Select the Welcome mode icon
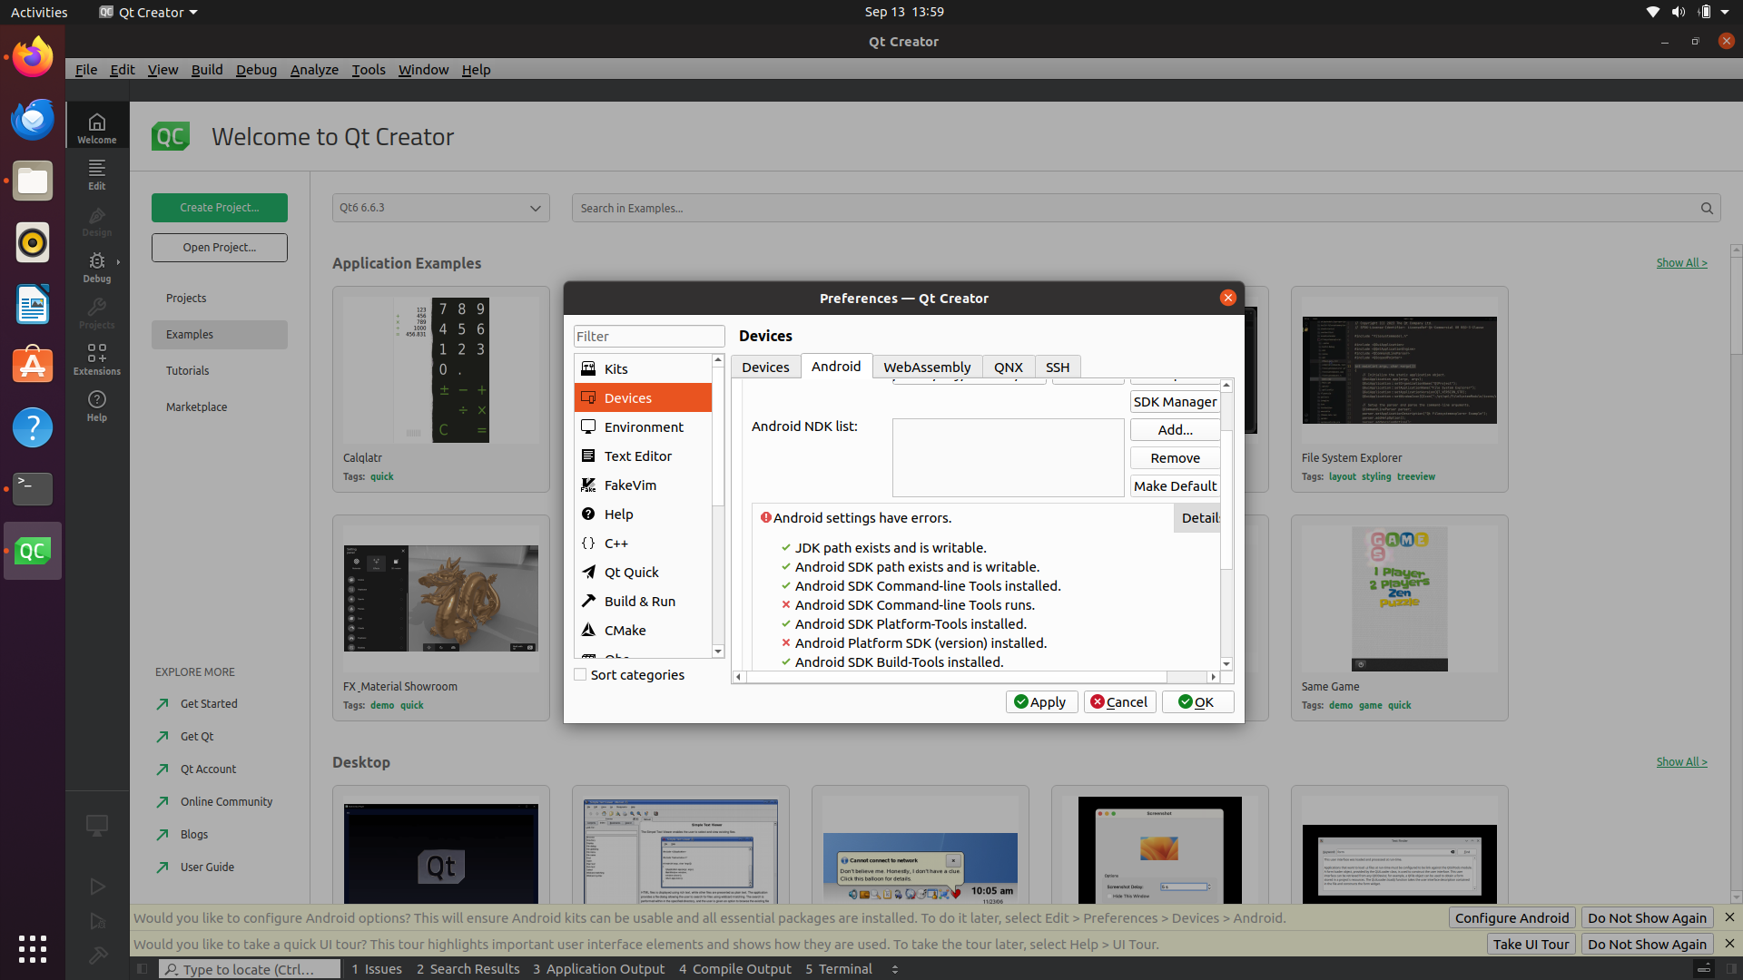Image resolution: width=1743 pixels, height=980 pixels. click(x=96, y=127)
